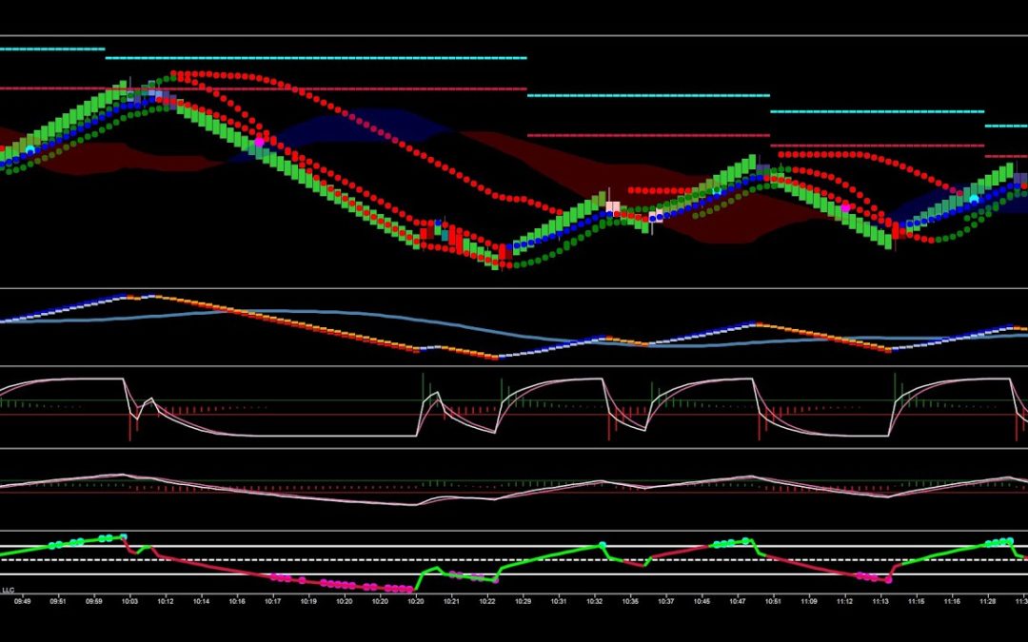Select the cyan dot on the first uptrend
Image resolution: width=1028 pixels, height=642 pixels.
click(x=30, y=150)
